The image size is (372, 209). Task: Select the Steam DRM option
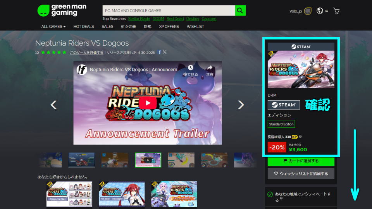284,105
